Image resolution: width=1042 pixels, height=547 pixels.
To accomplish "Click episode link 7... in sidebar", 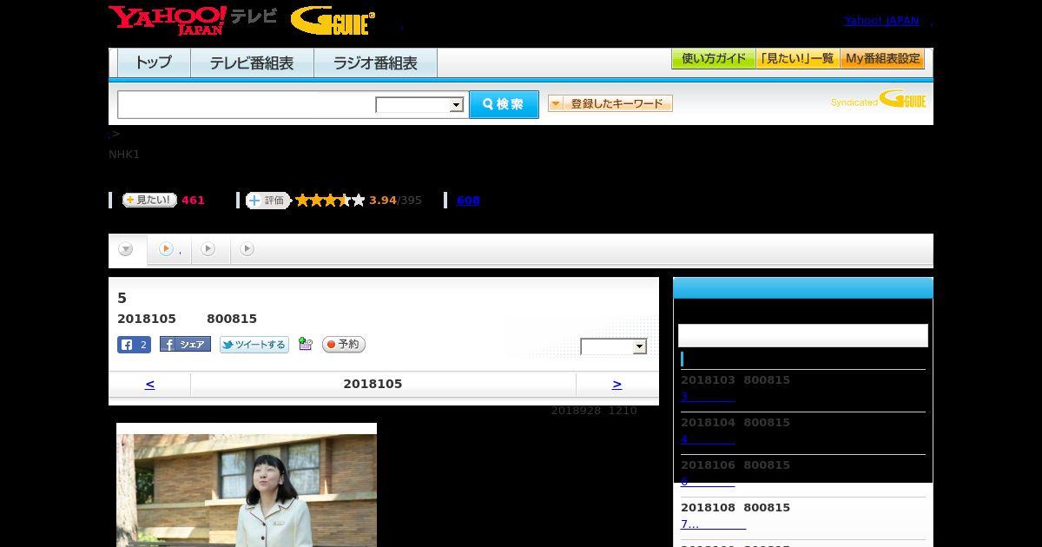I will [x=713, y=524].
